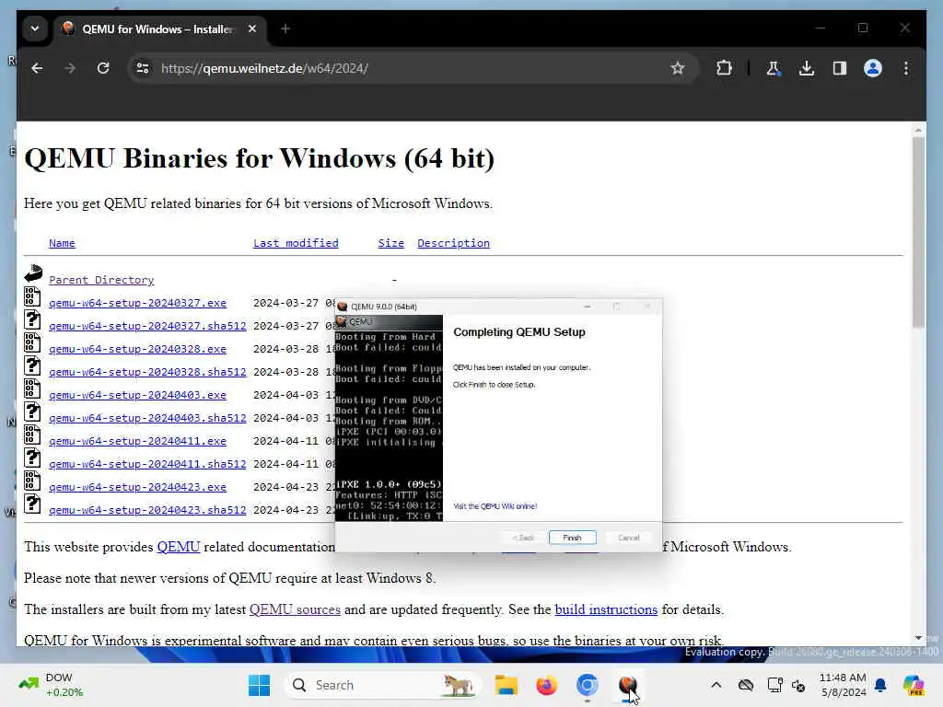This screenshot has width=943, height=707.
Task: Sort listing by Size column
Action: 390,243
